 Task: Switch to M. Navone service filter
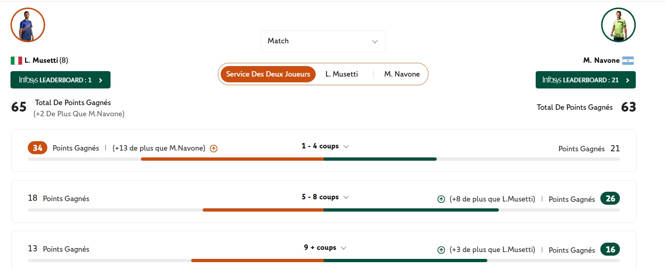pos(402,74)
